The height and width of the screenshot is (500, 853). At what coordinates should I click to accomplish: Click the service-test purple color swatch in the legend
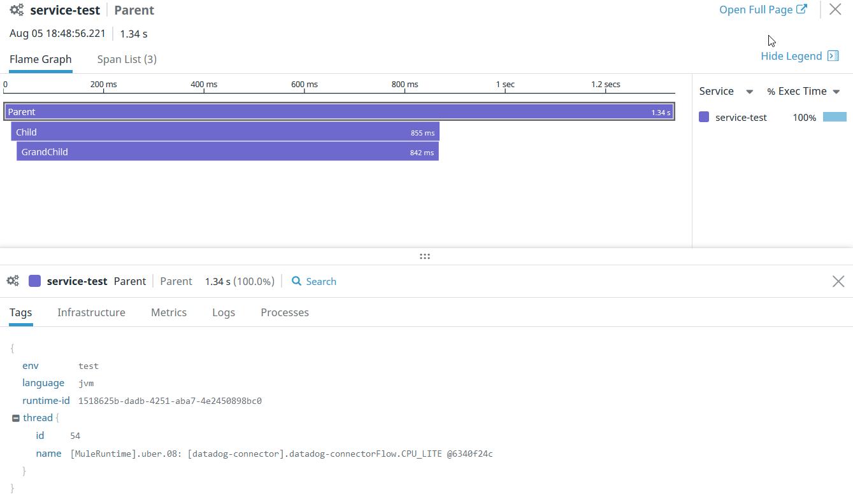(x=704, y=117)
